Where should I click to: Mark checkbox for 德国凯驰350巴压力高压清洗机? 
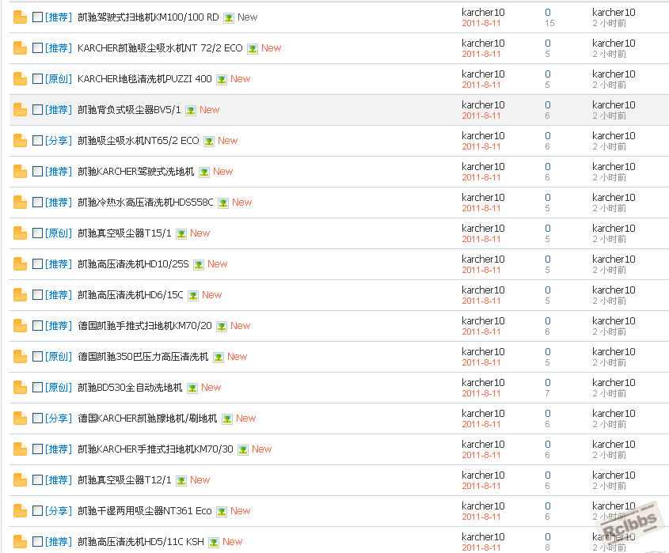(x=37, y=357)
